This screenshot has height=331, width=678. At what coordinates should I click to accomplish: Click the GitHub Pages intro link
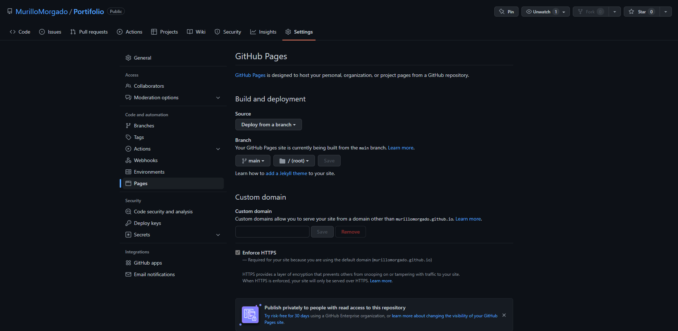[250, 75]
